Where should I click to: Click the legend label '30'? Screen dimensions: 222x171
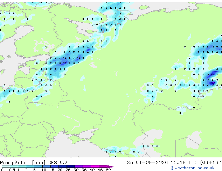[x=76, y=170]
